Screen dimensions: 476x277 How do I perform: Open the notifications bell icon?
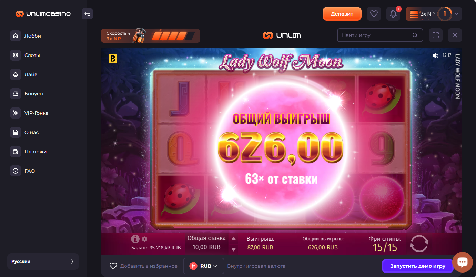[393, 14]
